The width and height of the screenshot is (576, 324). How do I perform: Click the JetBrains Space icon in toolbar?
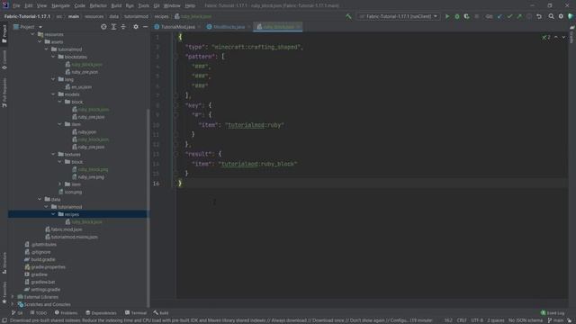point(571,16)
